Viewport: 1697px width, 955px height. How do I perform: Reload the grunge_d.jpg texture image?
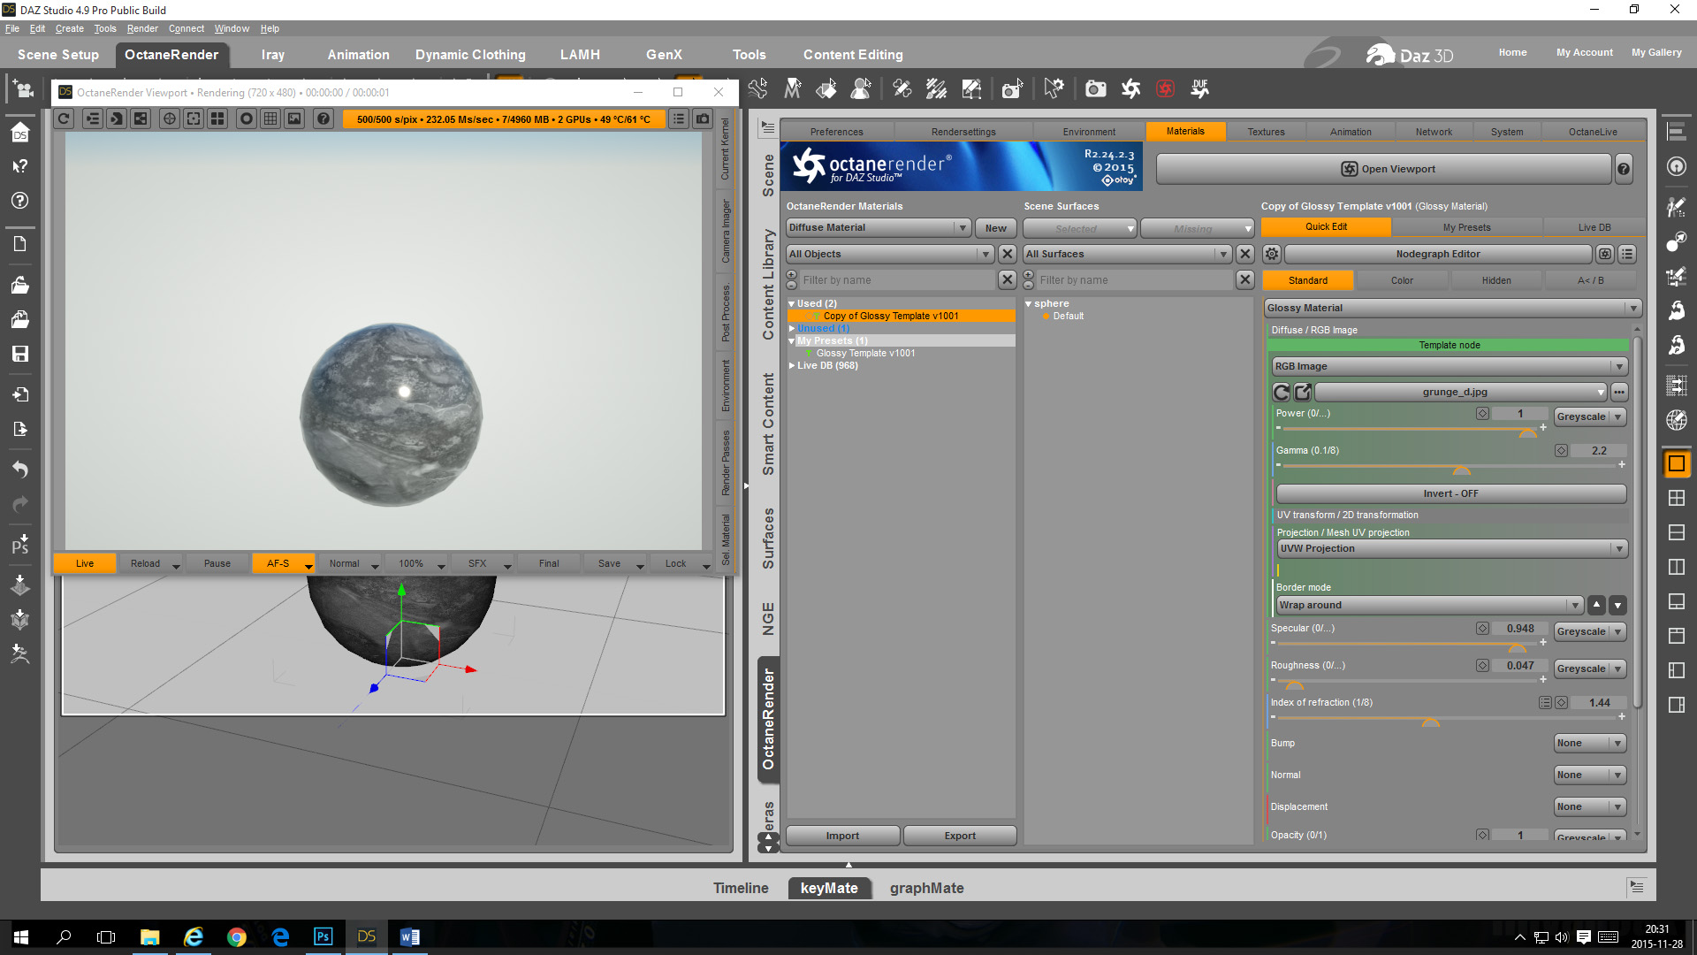[x=1281, y=392]
